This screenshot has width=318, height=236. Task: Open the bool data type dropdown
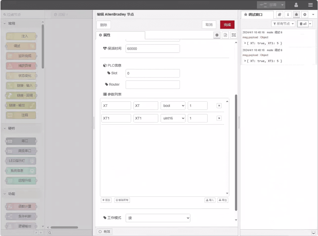click(x=173, y=106)
